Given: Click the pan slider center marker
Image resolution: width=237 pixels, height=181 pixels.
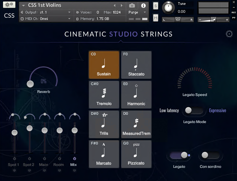Looking at the screenshot, I should [x=178, y=20].
